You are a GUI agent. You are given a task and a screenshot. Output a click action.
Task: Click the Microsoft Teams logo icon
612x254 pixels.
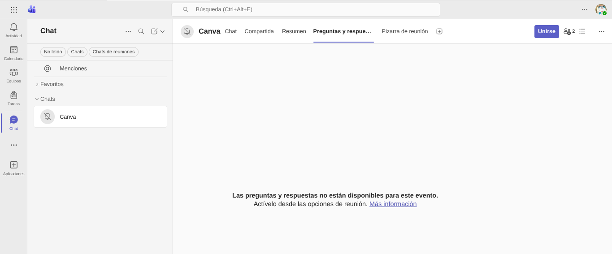[32, 9]
